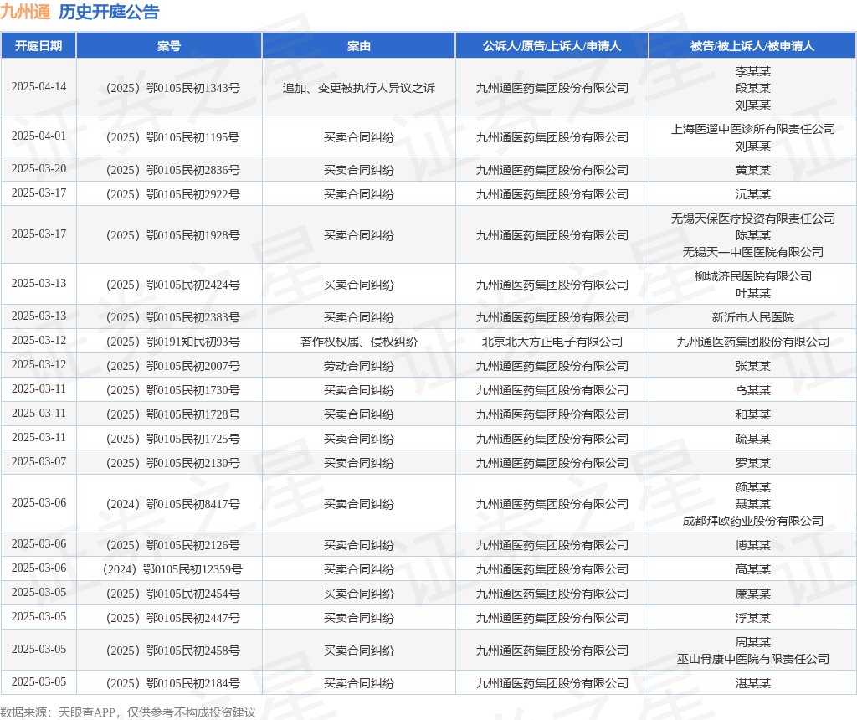Click case number 鄂0105民初2126号
Image resolution: width=857 pixels, height=720 pixels.
[x=172, y=545]
